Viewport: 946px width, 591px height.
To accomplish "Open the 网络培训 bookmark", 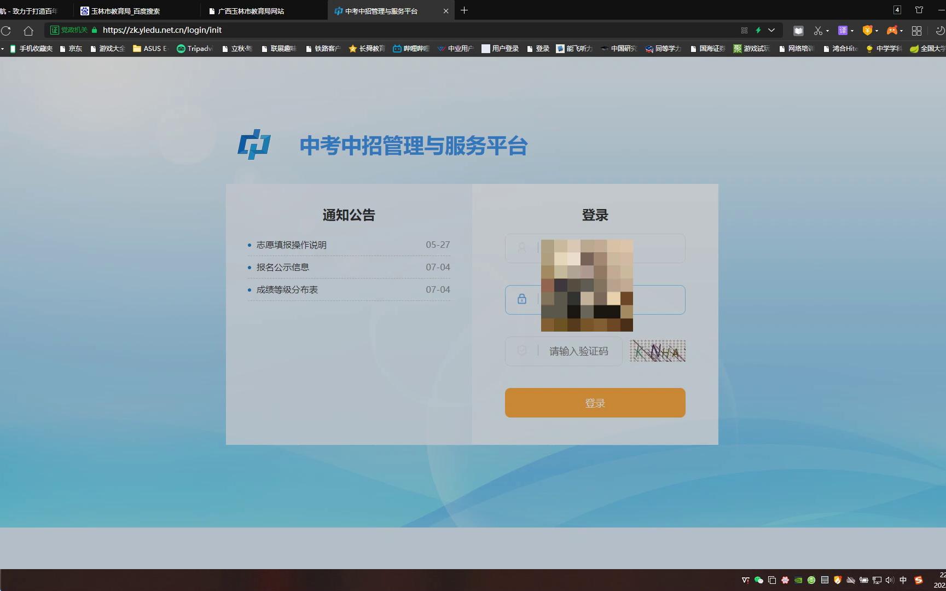I will tap(797, 49).
